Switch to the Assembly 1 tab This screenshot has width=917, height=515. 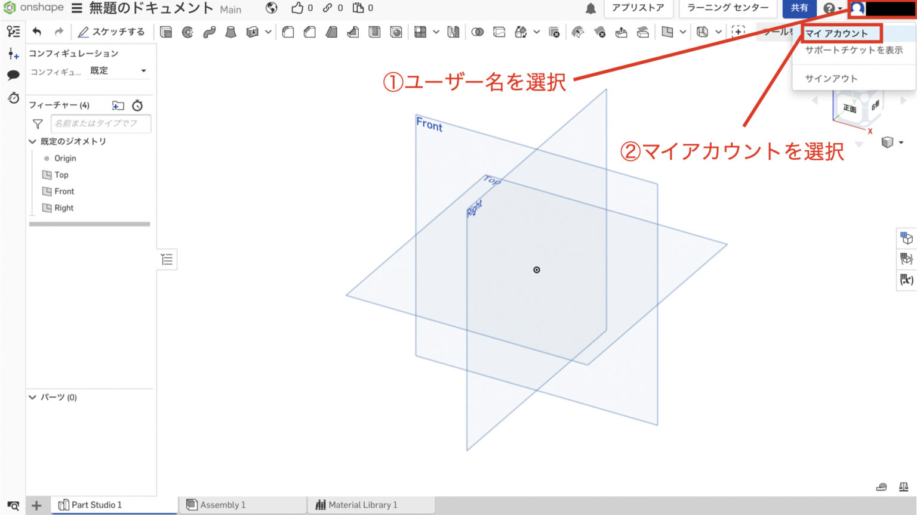tap(222, 505)
